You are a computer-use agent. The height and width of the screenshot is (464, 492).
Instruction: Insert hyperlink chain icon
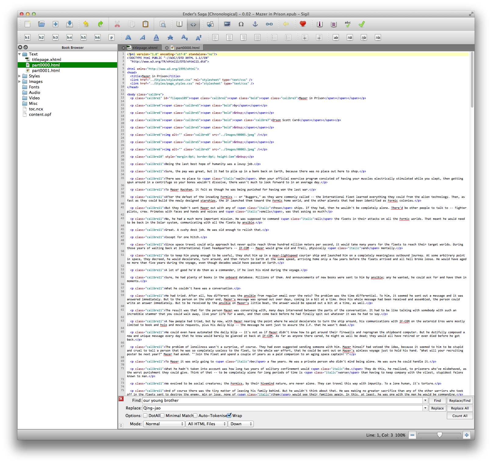(269, 24)
